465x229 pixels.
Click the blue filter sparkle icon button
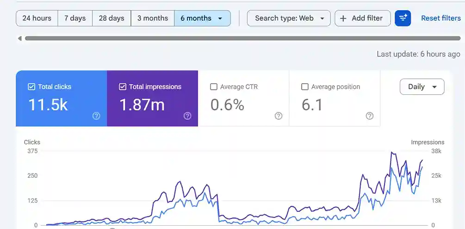tap(403, 18)
